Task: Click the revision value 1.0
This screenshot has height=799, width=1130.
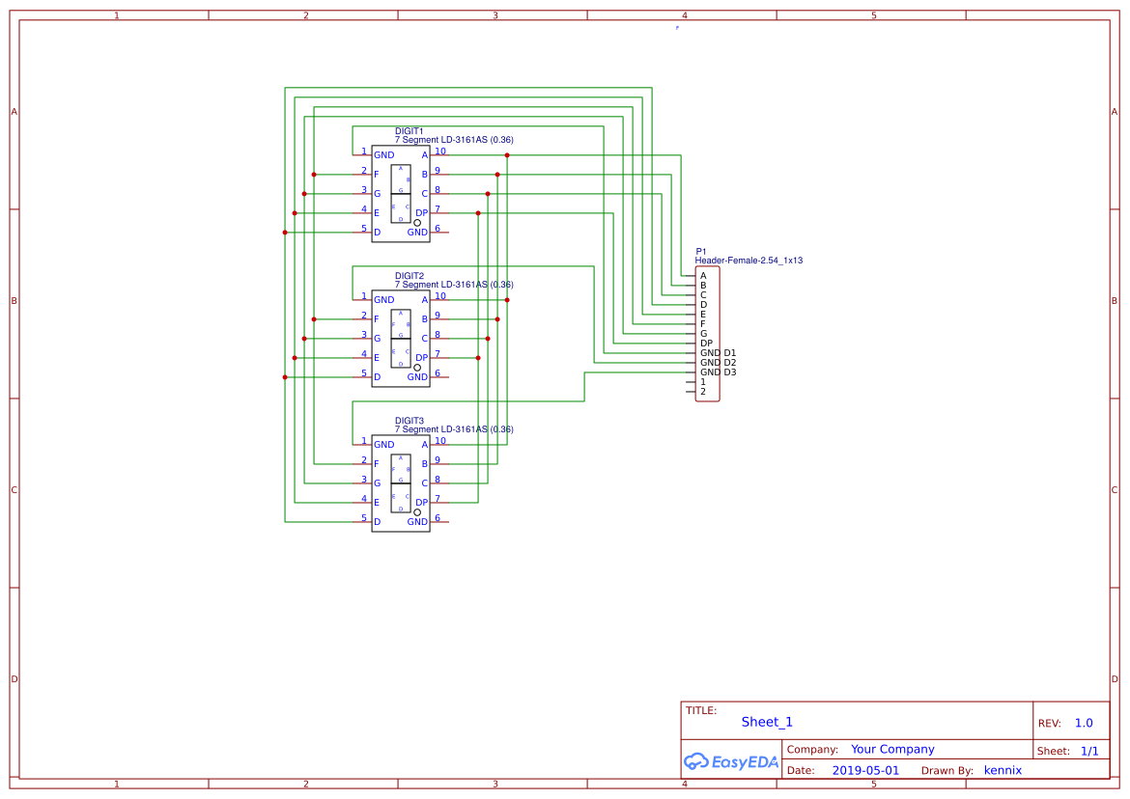Action: (x=1082, y=723)
